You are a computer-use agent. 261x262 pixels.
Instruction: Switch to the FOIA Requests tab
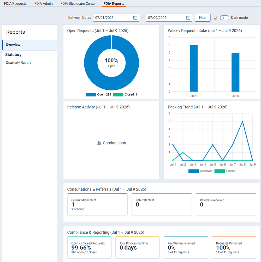click(x=15, y=3)
